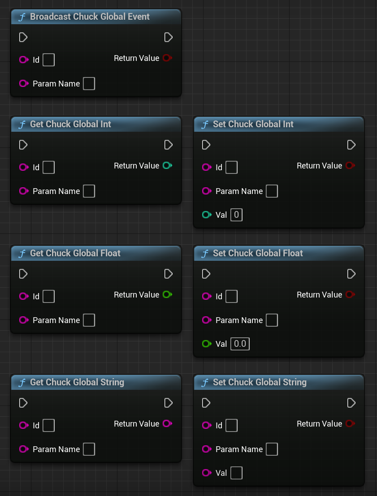Screen dimensions: 377x496
Task: Click the Id field on Broadcast Chuck Global Event
Action: tap(48, 60)
